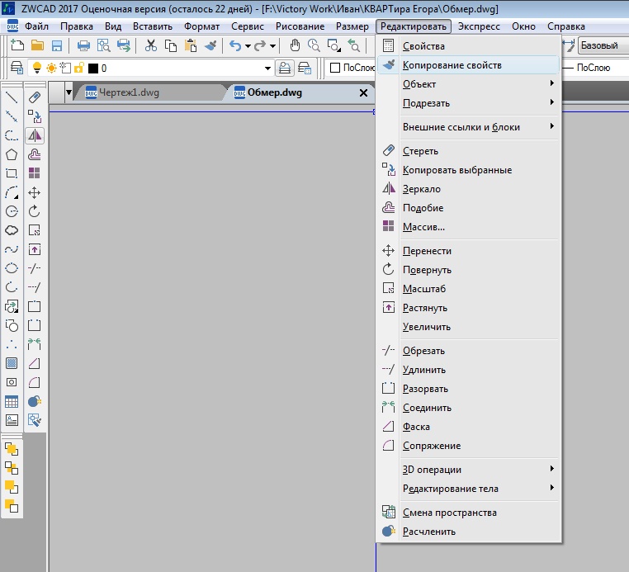Open file using folder icon
This screenshot has height=572, width=629.
[37, 45]
